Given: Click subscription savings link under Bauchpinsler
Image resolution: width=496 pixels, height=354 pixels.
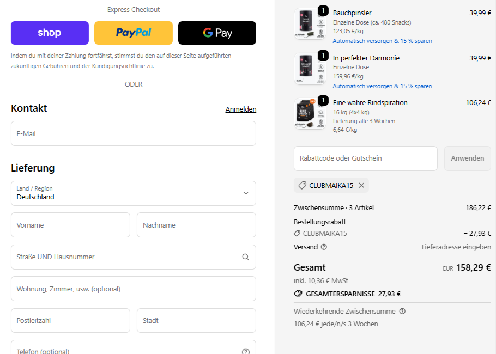Looking at the screenshot, I should point(382,41).
